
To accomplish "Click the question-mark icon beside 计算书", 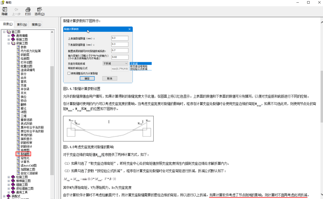I will 18,162.
